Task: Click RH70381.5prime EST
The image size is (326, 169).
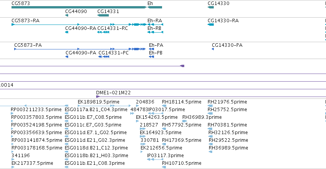Action: [210, 129]
